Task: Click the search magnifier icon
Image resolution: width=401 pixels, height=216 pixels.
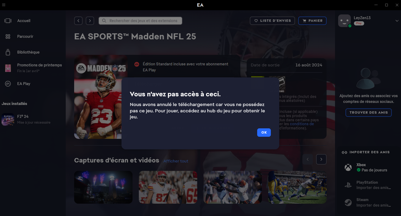Action: (104, 21)
